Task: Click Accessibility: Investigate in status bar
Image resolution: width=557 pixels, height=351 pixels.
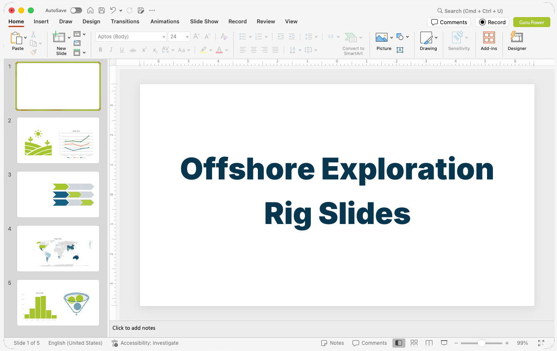Action: tap(145, 343)
